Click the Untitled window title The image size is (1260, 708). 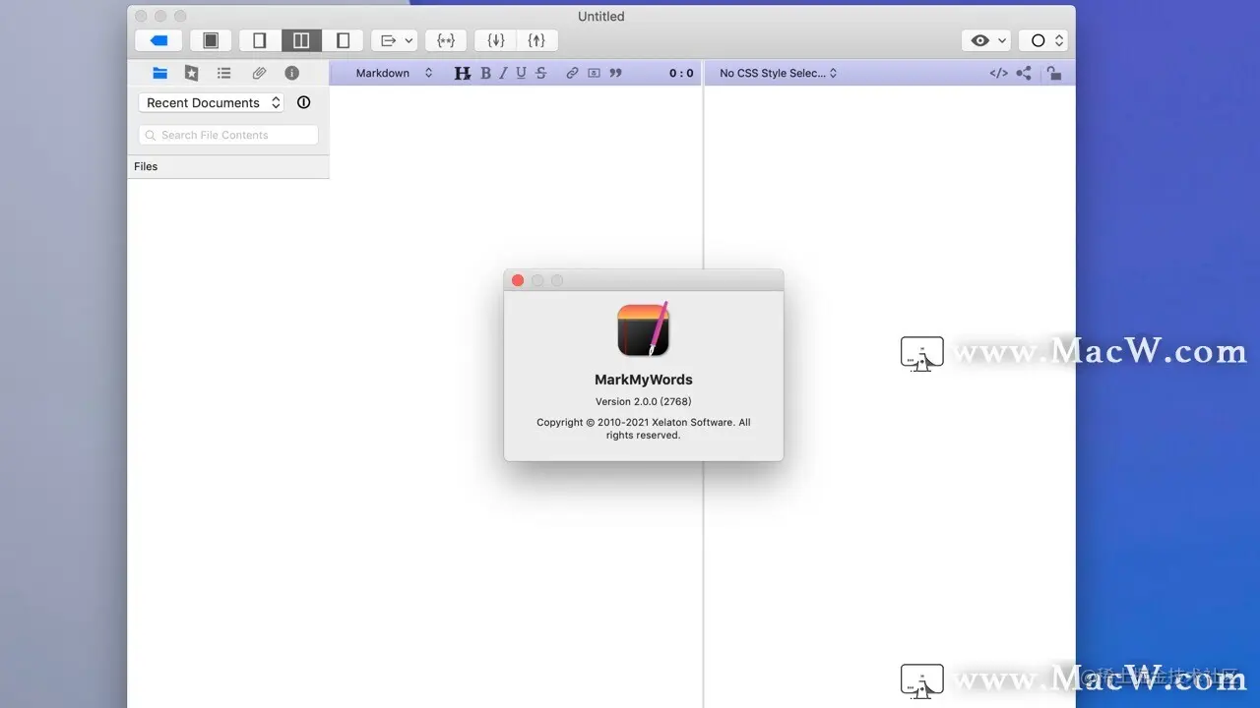coord(601,16)
